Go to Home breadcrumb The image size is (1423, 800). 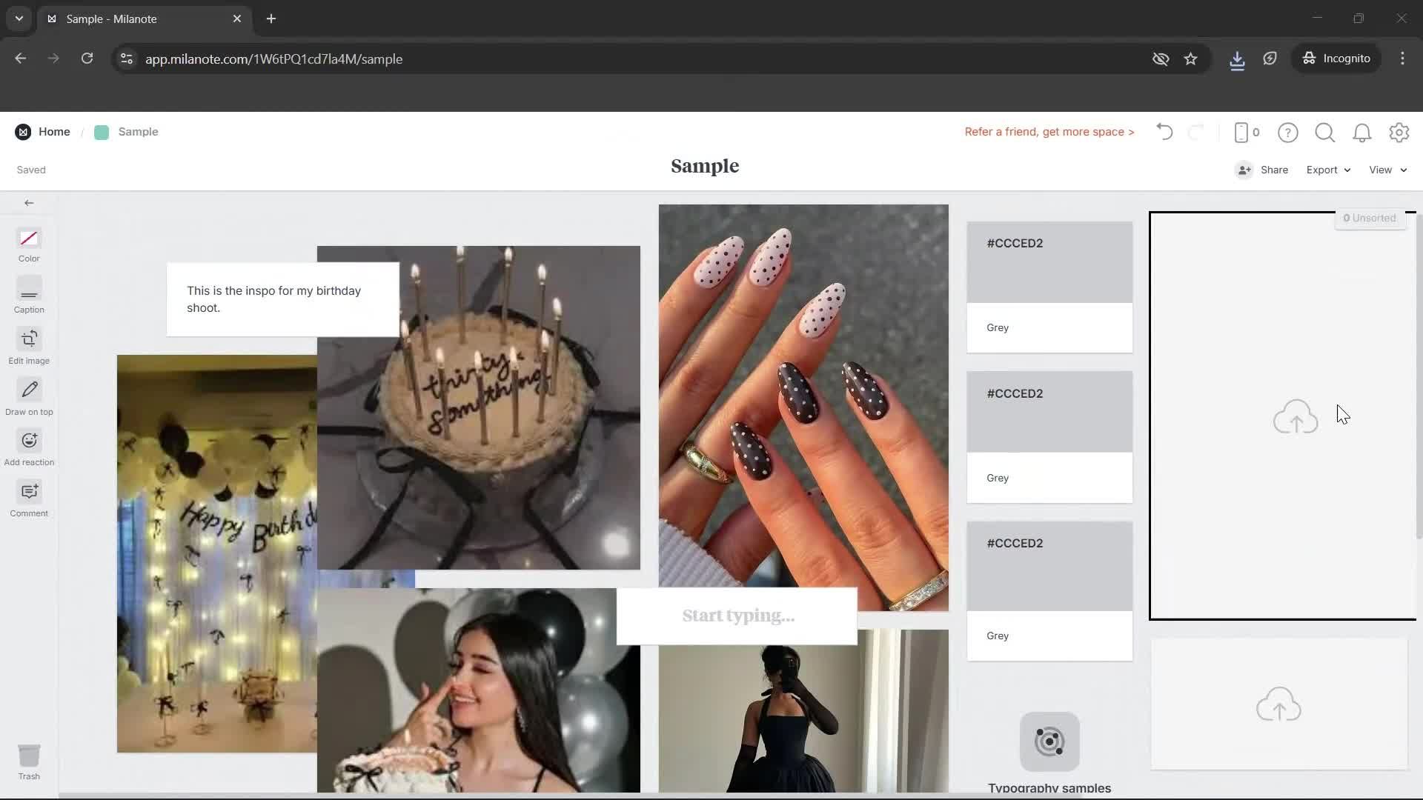[54, 131]
